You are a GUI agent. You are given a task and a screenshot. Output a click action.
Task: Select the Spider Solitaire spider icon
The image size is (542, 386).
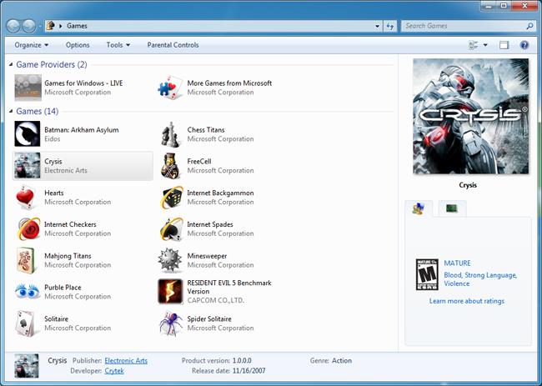pos(171,323)
